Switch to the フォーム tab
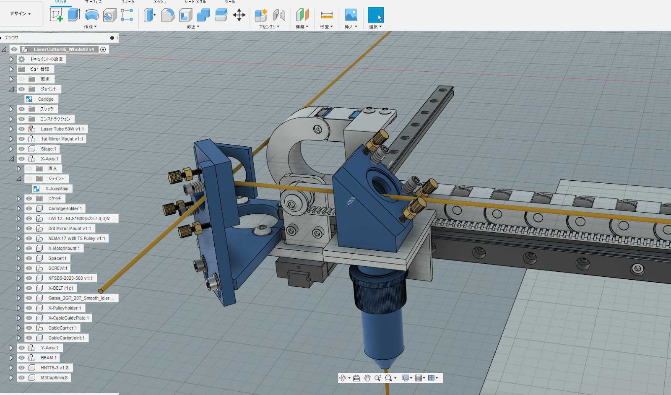Image resolution: width=671 pixels, height=395 pixels. (128, 2)
